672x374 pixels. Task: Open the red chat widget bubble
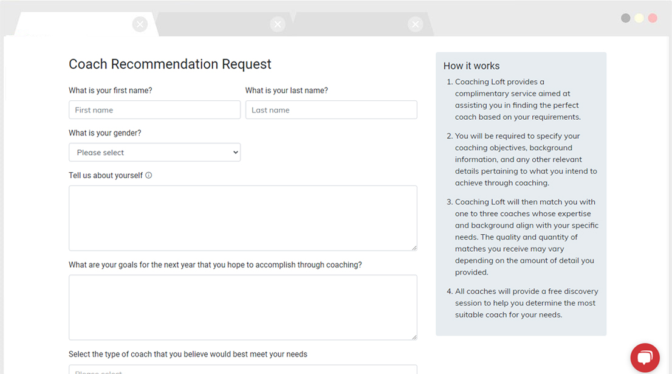click(x=645, y=358)
